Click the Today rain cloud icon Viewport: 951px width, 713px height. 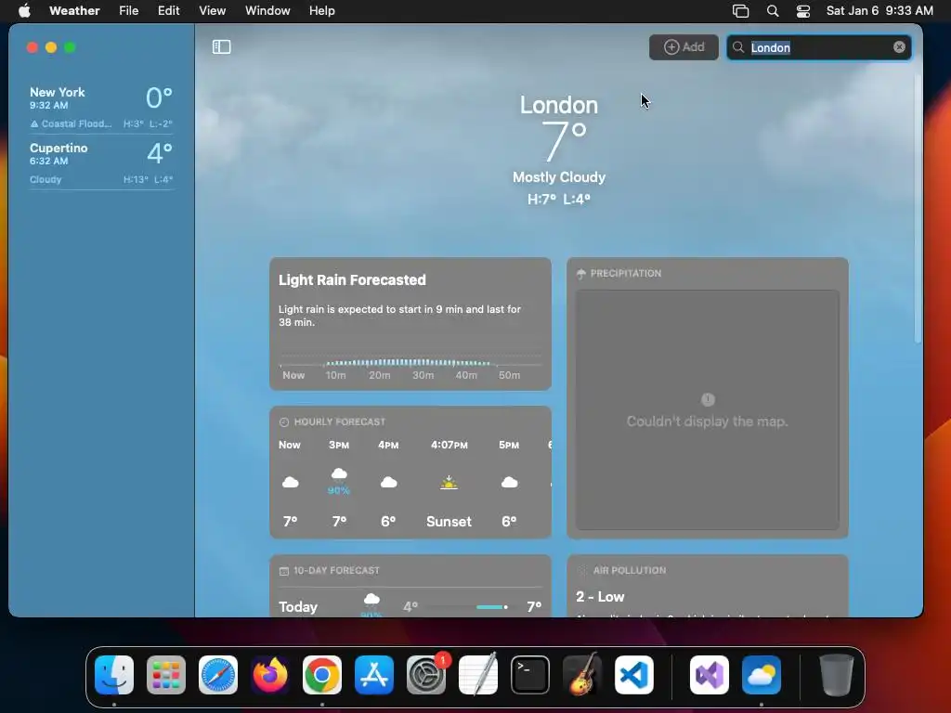371,601
